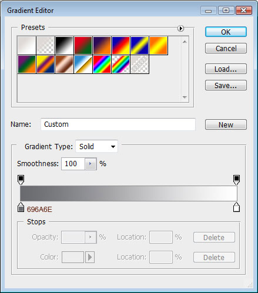Pick the Chrome gradient preset
258x293 pixels.
click(x=83, y=64)
